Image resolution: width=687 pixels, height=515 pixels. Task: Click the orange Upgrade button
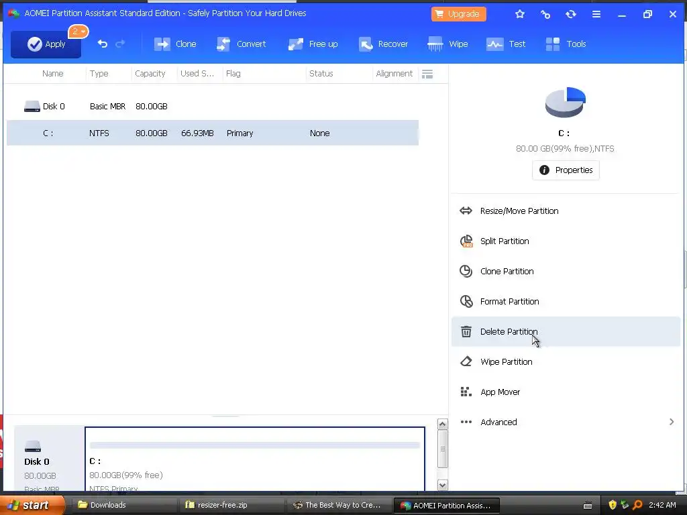(x=459, y=14)
